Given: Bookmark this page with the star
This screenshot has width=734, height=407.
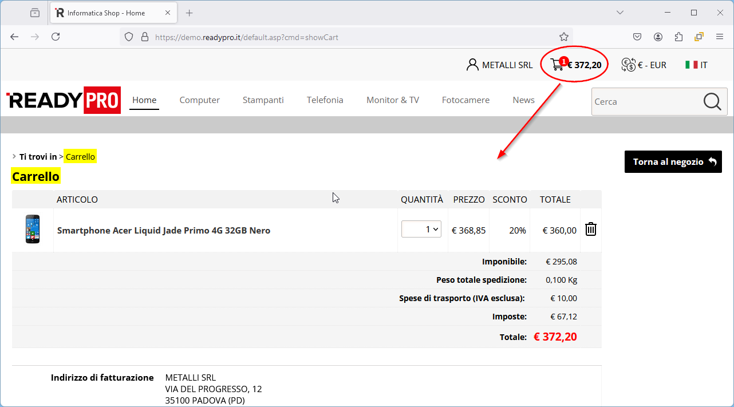Looking at the screenshot, I should click(x=564, y=37).
